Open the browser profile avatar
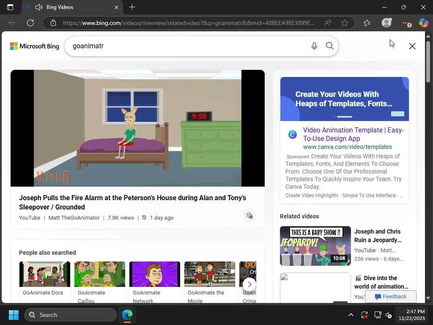 (x=386, y=23)
